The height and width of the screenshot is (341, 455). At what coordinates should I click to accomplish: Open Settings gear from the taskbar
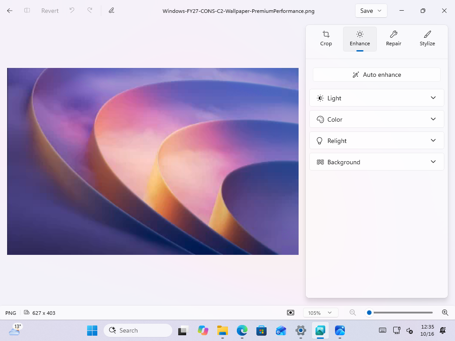point(301,330)
